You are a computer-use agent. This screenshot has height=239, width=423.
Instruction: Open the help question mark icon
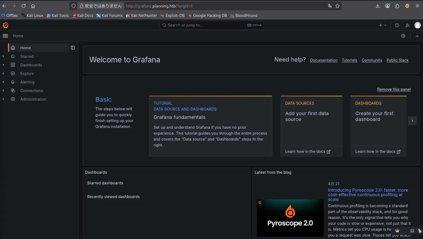[397, 25]
